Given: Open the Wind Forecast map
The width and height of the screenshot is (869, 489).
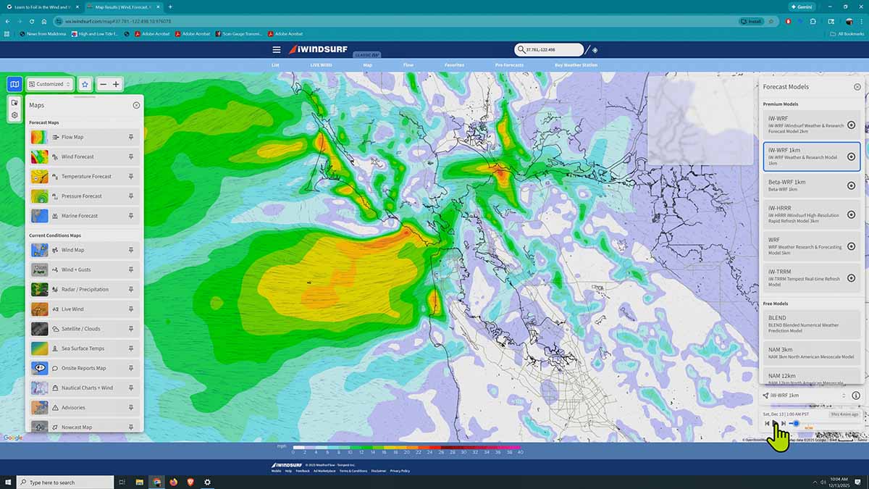Looking at the screenshot, I should point(77,156).
